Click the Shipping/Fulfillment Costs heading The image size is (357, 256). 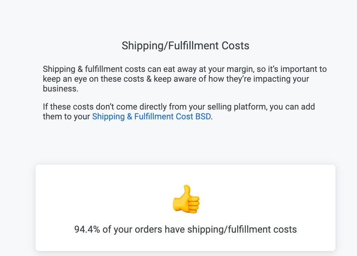[x=185, y=46]
